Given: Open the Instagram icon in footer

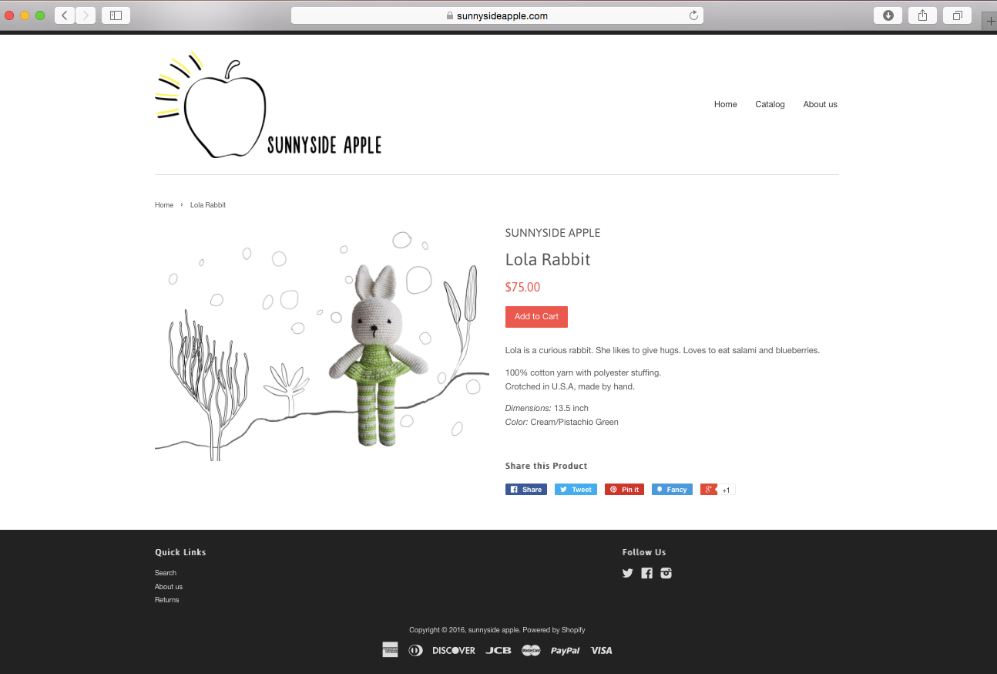Looking at the screenshot, I should click(666, 573).
